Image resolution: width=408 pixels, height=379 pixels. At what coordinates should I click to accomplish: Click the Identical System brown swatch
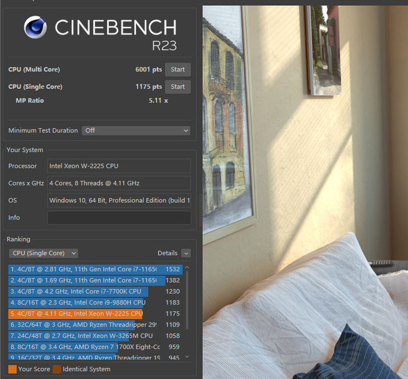[x=57, y=369]
